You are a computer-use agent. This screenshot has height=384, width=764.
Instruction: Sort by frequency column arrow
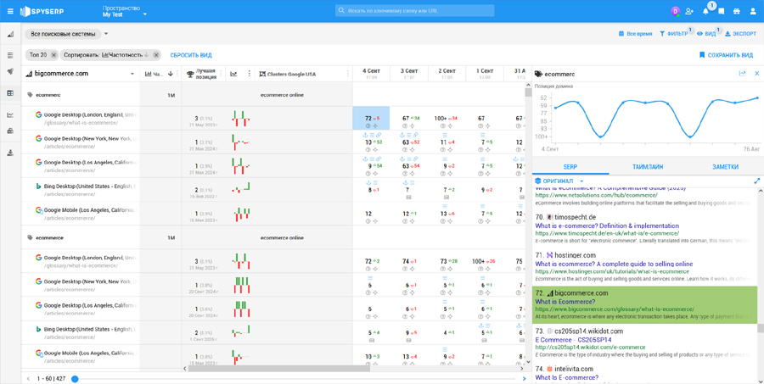[170, 74]
